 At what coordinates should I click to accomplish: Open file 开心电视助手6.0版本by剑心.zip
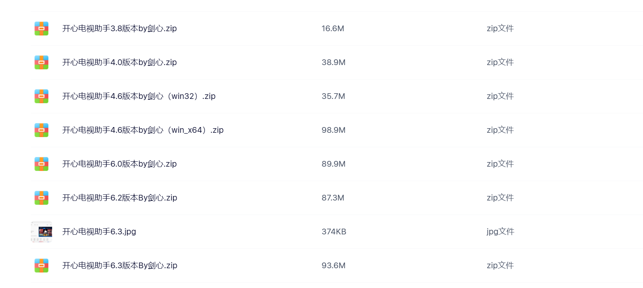pos(119,164)
